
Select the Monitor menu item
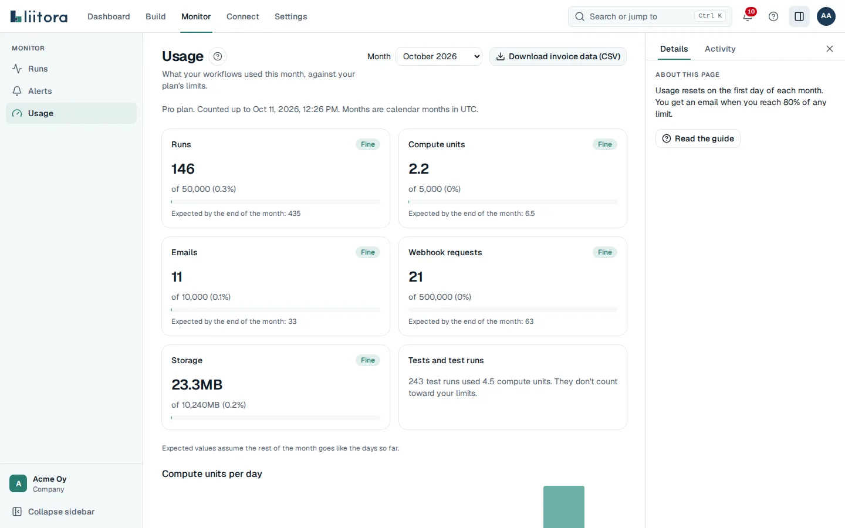(x=196, y=16)
